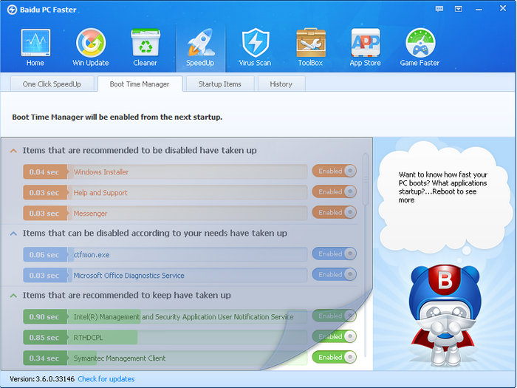Collapse the recommended to be disabled section
The image size is (517, 388).
pos(13,151)
